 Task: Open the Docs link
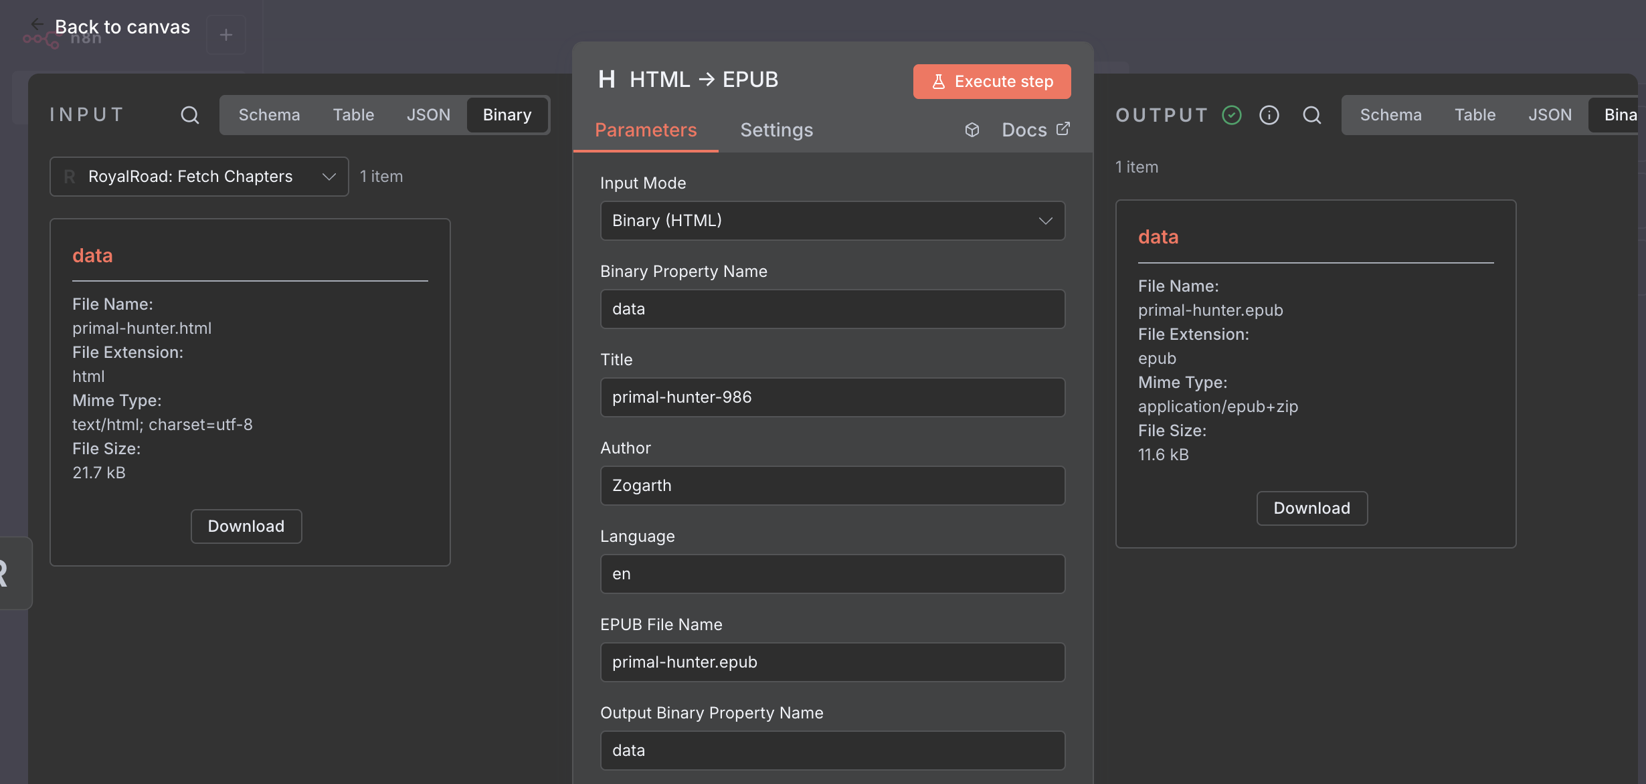[x=1036, y=130]
